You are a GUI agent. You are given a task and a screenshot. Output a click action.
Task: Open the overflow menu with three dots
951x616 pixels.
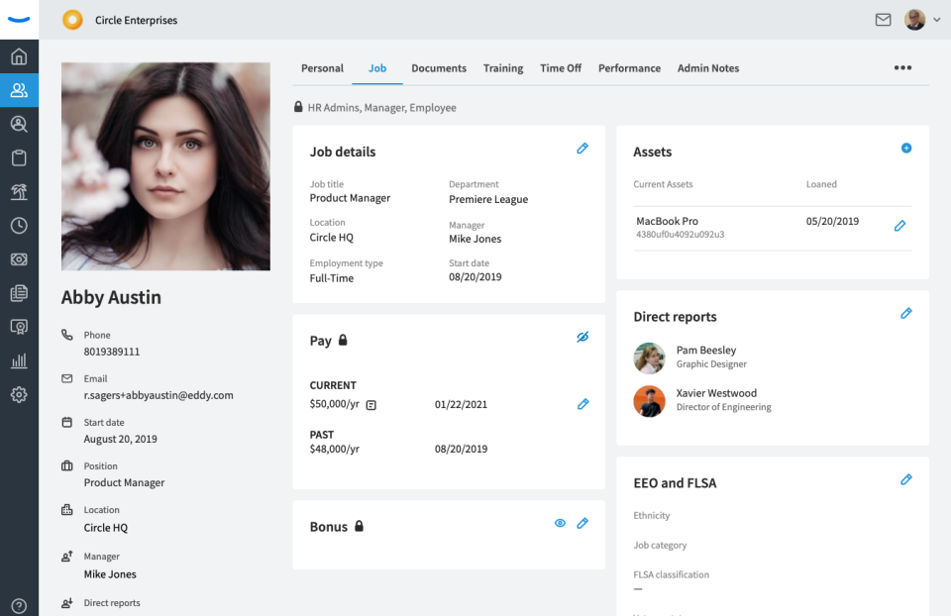pyautogui.click(x=902, y=67)
